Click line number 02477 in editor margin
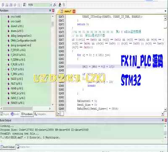168x152 pixels. (x=61, y=39)
